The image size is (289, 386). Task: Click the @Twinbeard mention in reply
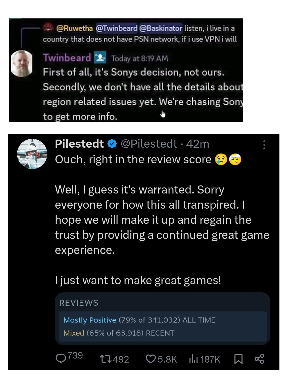[x=117, y=28]
